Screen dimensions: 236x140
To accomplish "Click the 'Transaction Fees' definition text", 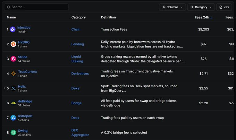I will coord(114,29).
